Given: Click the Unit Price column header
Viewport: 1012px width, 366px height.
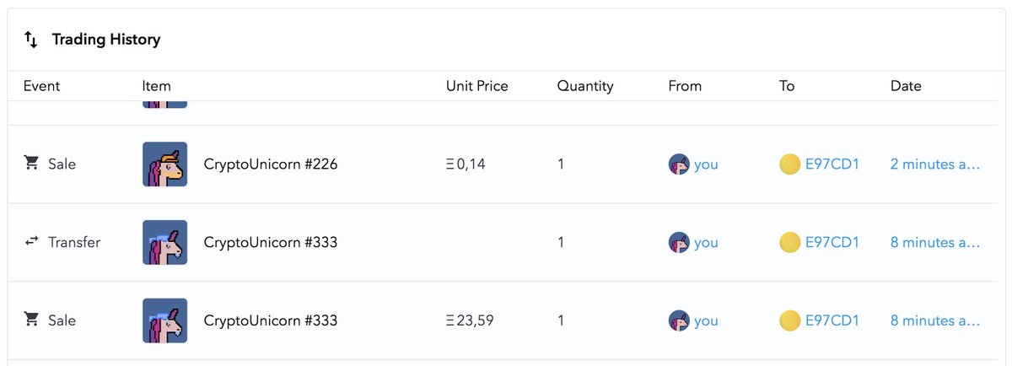Looking at the screenshot, I should coord(476,86).
